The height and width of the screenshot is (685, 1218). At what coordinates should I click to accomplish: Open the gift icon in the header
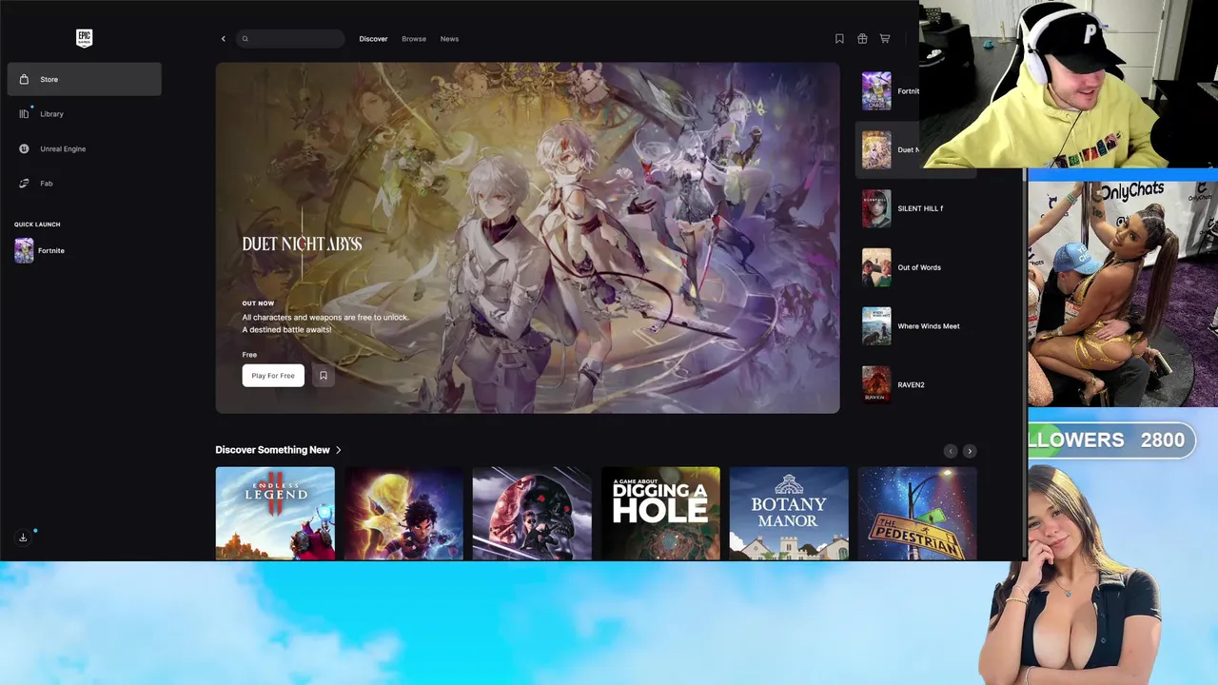(x=862, y=39)
